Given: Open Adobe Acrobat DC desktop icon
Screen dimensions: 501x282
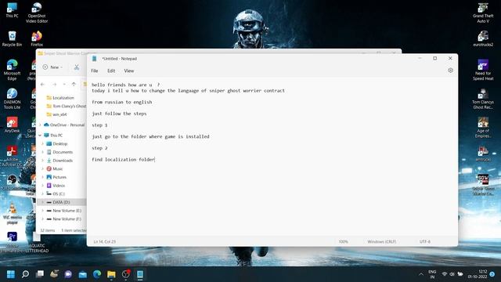Looking at the screenshot, I should tap(12, 156).
